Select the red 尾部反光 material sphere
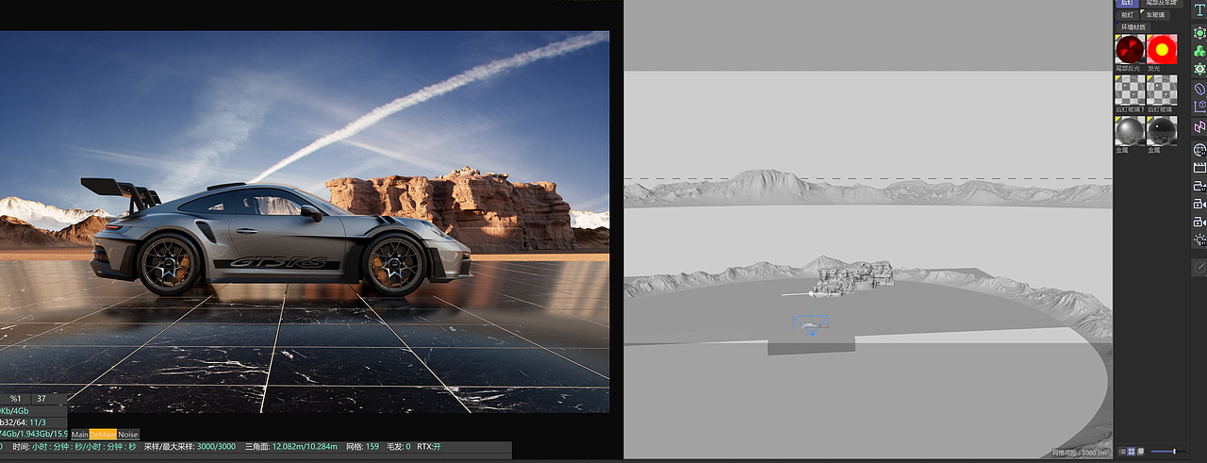The image size is (1207, 463). coord(1130,49)
